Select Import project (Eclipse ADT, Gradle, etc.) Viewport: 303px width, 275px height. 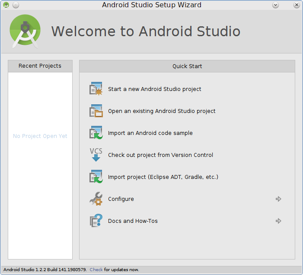pos(163,177)
